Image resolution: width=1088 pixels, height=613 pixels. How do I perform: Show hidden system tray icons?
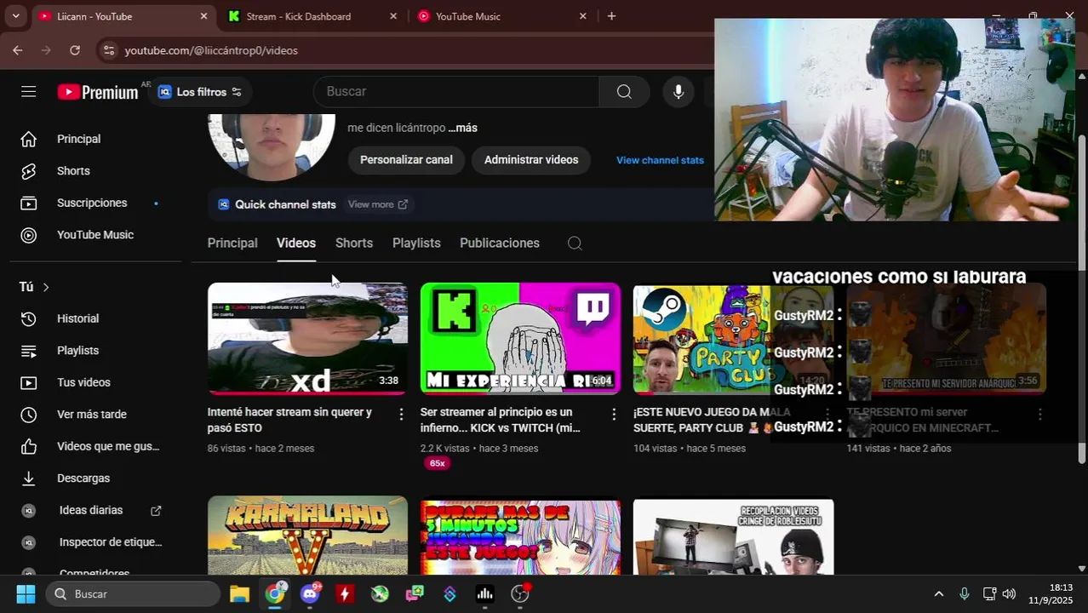click(x=938, y=593)
